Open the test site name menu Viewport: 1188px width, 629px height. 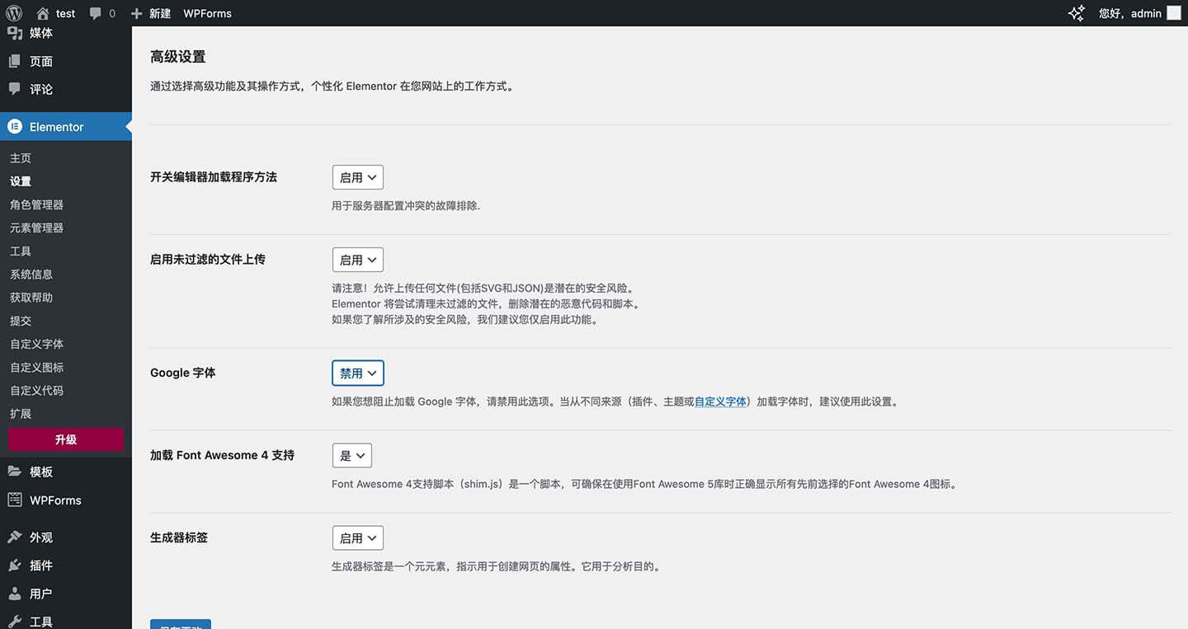pyautogui.click(x=56, y=13)
